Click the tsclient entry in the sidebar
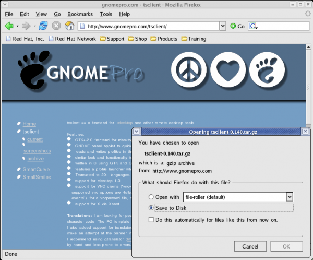This screenshot has width=313, height=260. click(x=31, y=132)
